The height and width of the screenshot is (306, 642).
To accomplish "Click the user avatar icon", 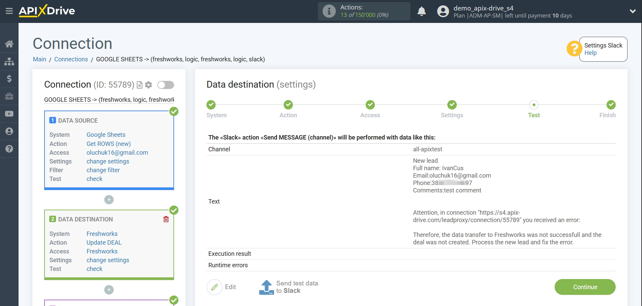I will (443, 11).
